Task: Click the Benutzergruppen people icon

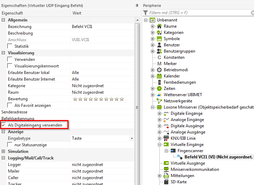Action: [x=159, y=51]
